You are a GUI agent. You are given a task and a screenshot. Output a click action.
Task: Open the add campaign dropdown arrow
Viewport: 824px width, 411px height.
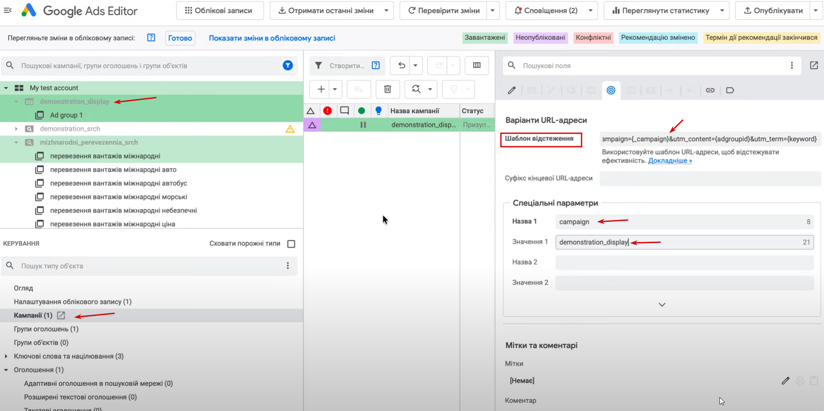[335, 89]
